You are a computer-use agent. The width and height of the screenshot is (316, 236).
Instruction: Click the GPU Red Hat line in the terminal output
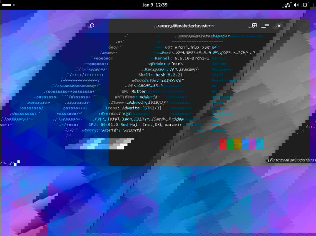135,124
